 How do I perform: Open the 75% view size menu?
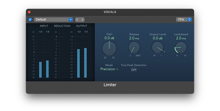coord(184,20)
